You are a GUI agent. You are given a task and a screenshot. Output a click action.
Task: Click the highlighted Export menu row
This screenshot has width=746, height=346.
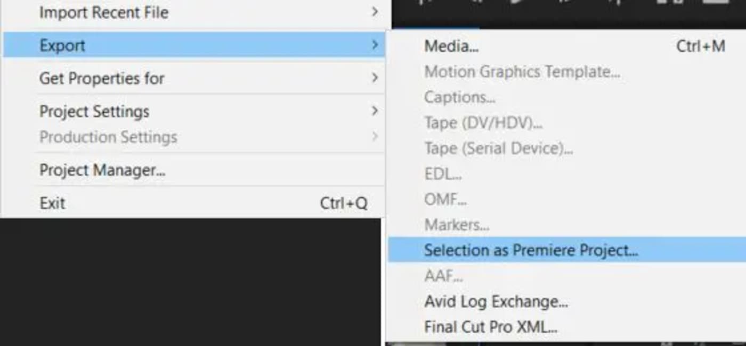62,45
